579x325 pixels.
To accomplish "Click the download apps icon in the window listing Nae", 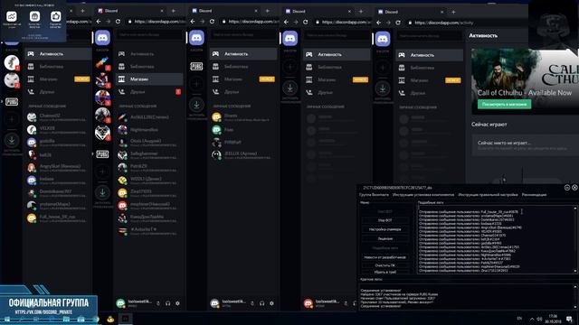I will 196,105.
